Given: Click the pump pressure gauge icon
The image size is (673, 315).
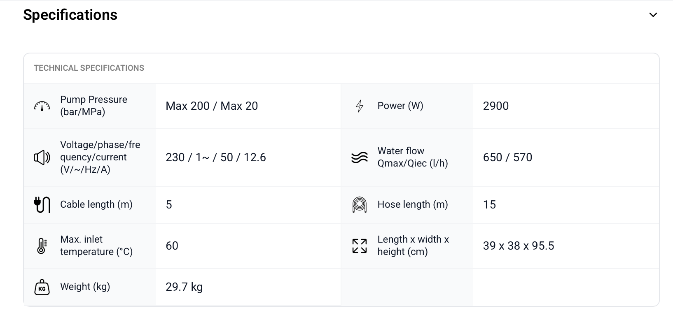Looking at the screenshot, I should (42, 106).
